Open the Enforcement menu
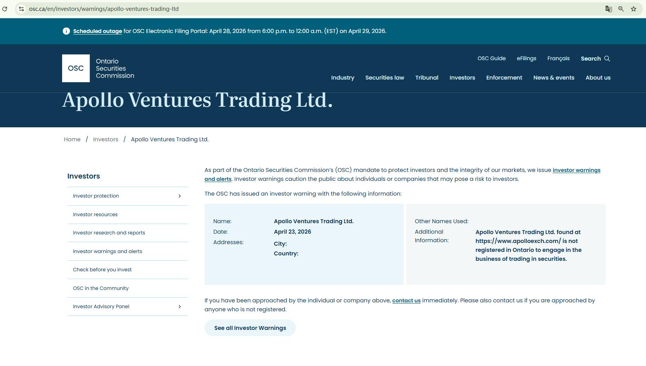Image resolution: width=646 pixels, height=366 pixels. click(x=504, y=78)
